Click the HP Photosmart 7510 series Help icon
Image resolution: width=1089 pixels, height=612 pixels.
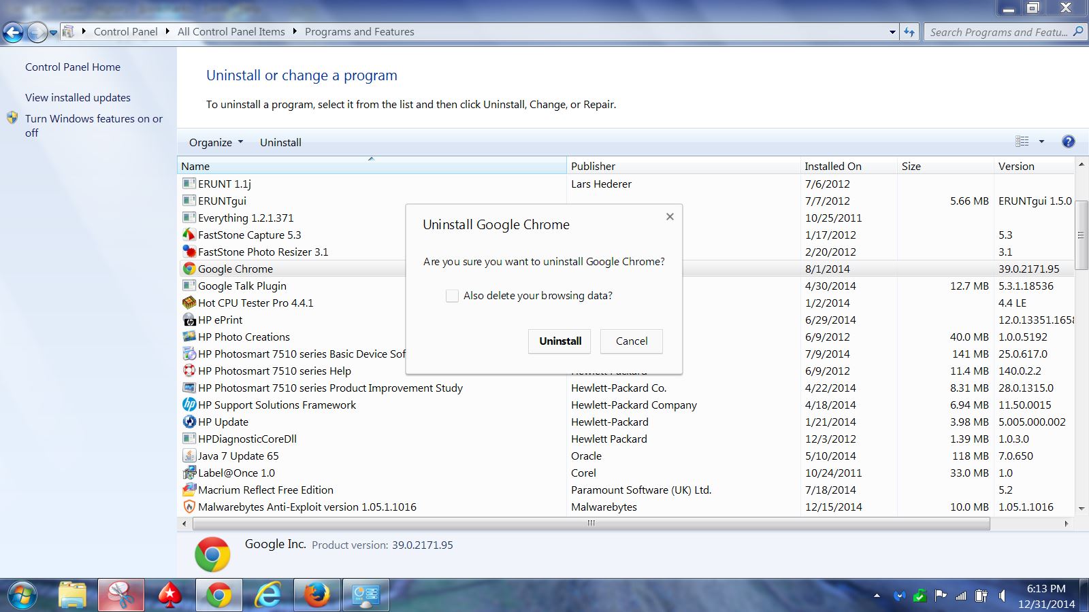point(189,371)
